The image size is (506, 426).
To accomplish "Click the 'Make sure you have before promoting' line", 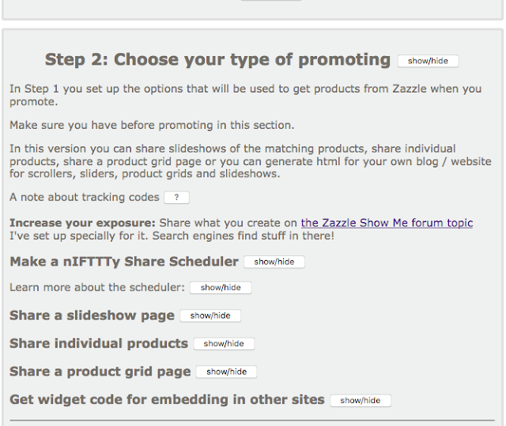I will (150, 125).
